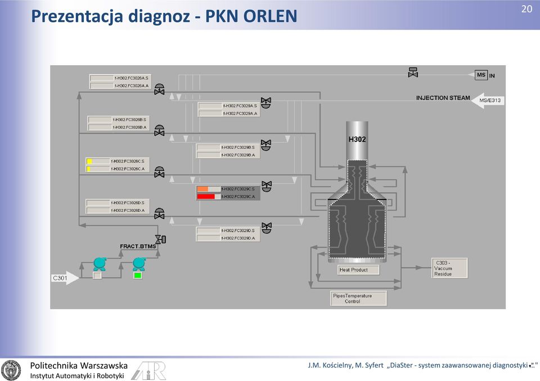
Task: Click the J.M. Kościelny, M. Syfert citation
Action: (x=422, y=365)
